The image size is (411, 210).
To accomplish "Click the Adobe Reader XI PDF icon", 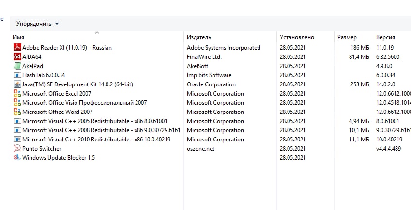I will 17,48.
